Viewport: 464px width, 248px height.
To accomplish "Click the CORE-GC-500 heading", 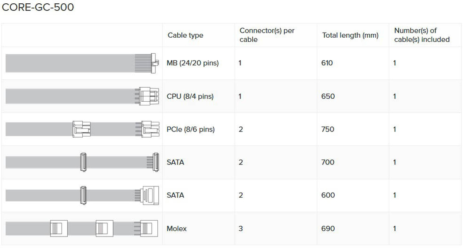I will click(38, 7).
